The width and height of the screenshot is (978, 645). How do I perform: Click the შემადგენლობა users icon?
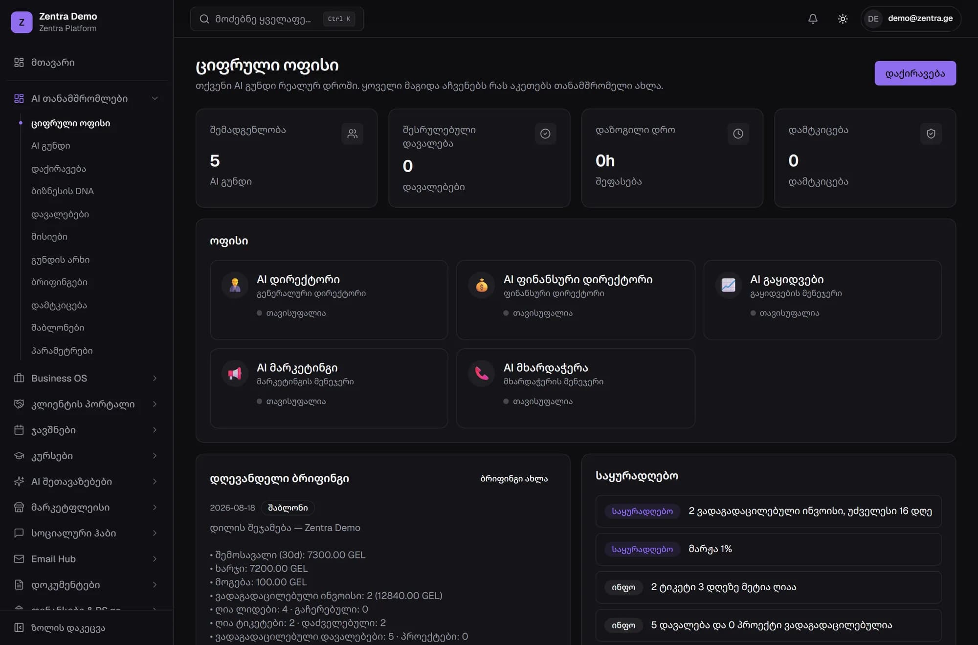point(352,133)
